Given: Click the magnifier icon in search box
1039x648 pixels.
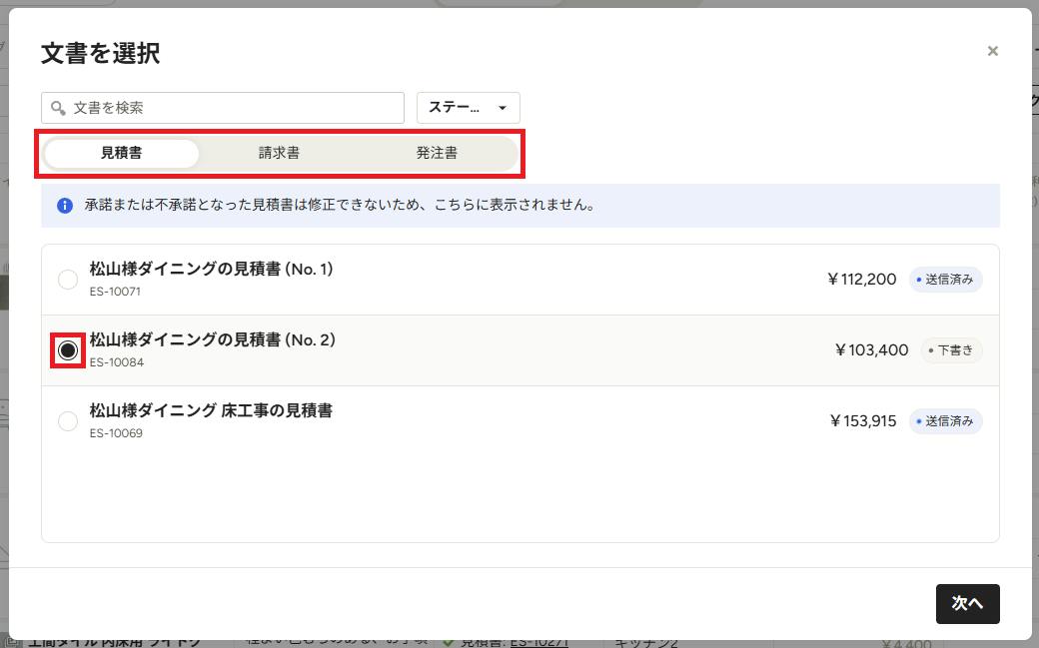Looking at the screenshot, I should (x=58, y=108).
